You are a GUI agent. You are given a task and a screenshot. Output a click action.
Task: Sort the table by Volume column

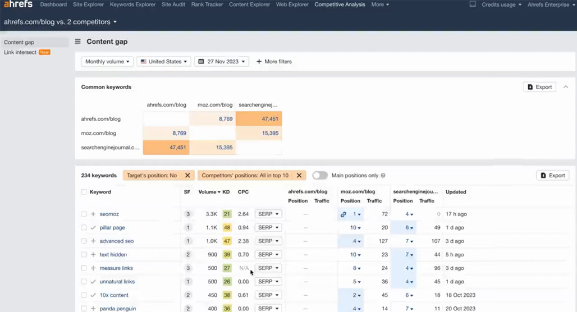coord(209,192)
